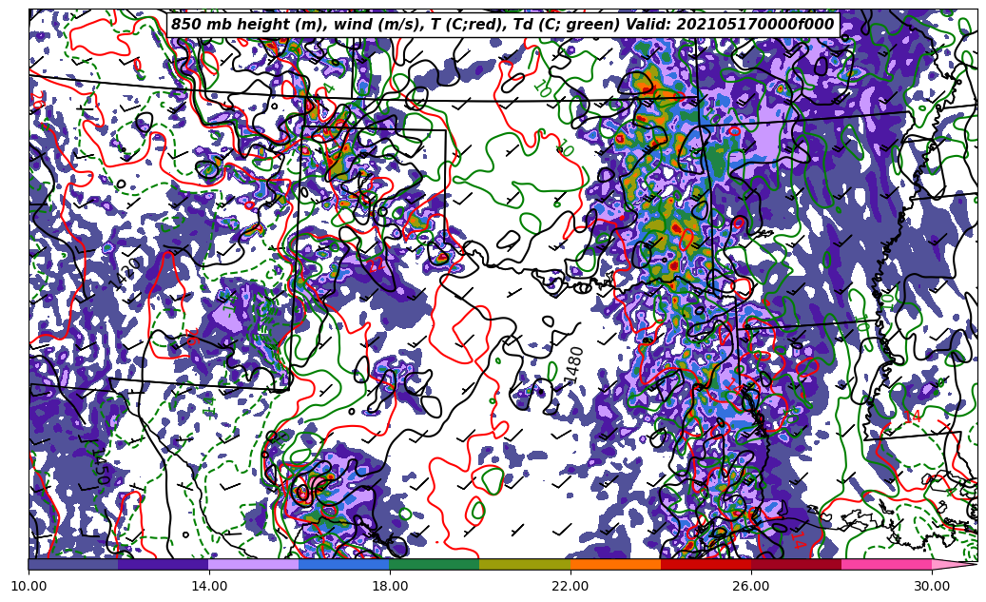
Task: Select the medium blue colorbar segment
Action: pos(344,565)
